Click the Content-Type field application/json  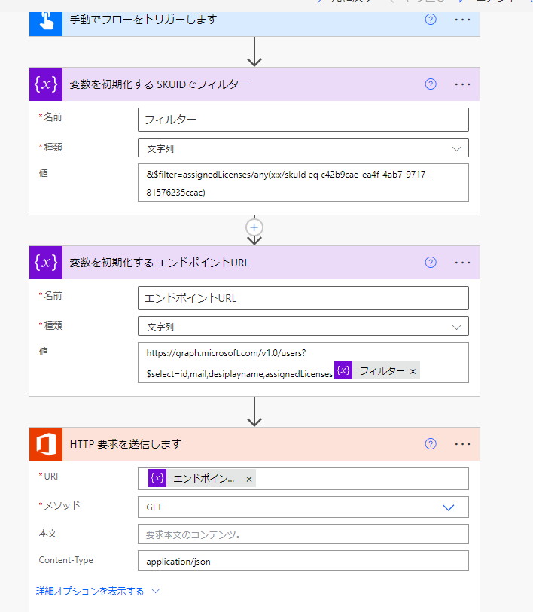(303, 561)
